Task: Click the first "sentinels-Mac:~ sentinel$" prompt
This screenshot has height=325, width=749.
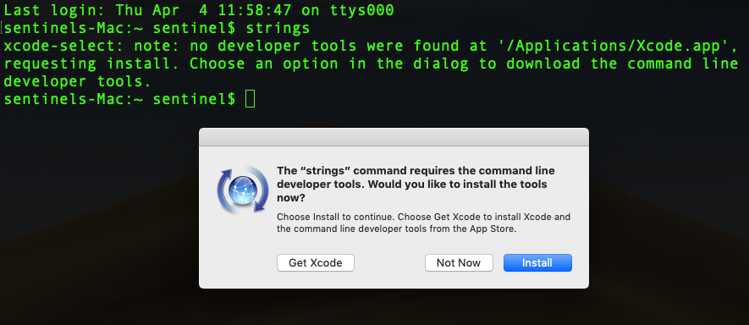Action: (119, 28)
